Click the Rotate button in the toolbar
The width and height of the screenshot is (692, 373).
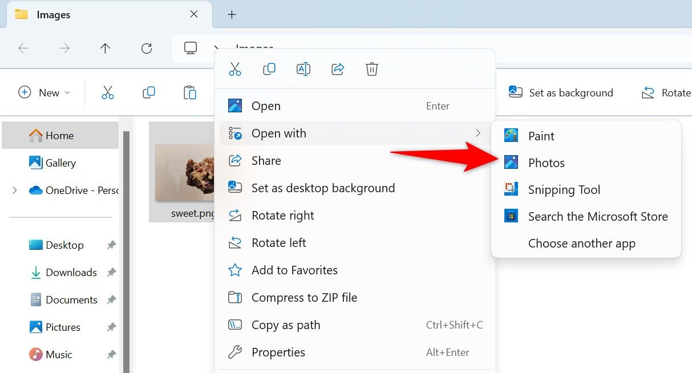[x=666, y=92]
